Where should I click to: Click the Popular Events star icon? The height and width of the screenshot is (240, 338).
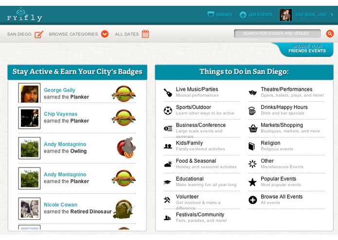click(x=252, y=182)
